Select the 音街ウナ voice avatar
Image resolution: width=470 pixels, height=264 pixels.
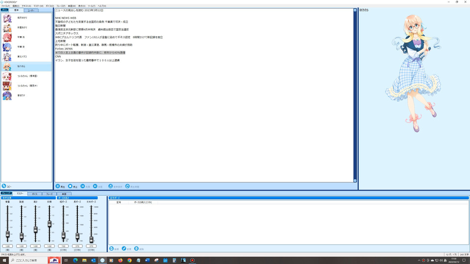point(7,96)
